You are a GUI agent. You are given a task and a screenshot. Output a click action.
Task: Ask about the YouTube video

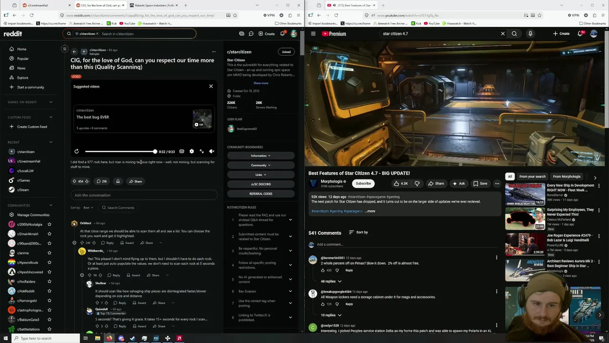[458, 183]
